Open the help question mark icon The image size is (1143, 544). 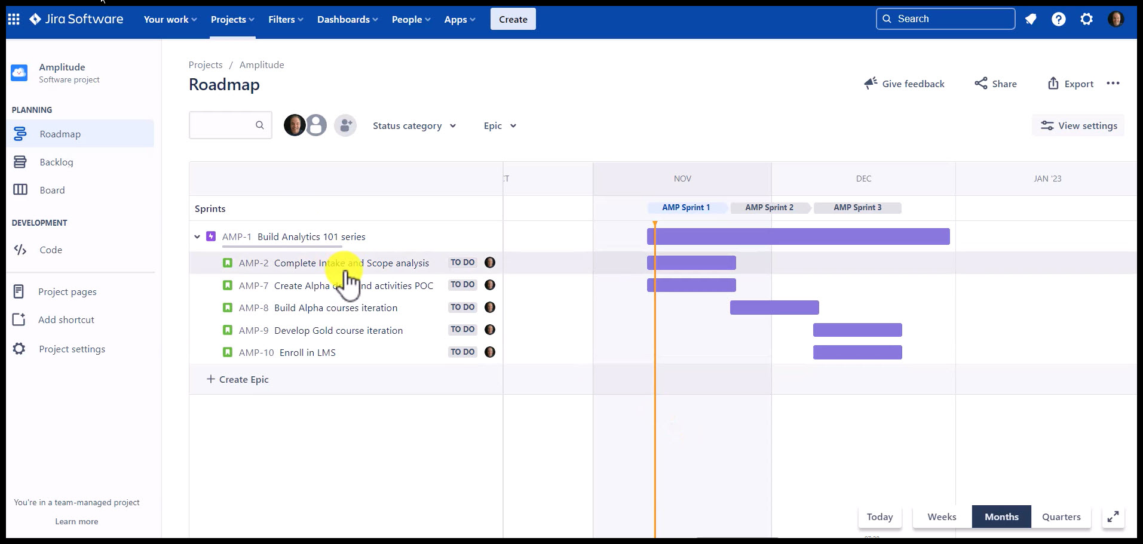click(1058, 19)
